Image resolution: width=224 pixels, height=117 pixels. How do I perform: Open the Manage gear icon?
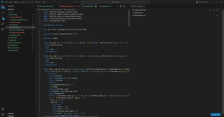click(3, 114)
